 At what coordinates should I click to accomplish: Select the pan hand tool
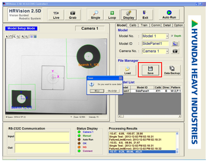click(x=10, y=37)
